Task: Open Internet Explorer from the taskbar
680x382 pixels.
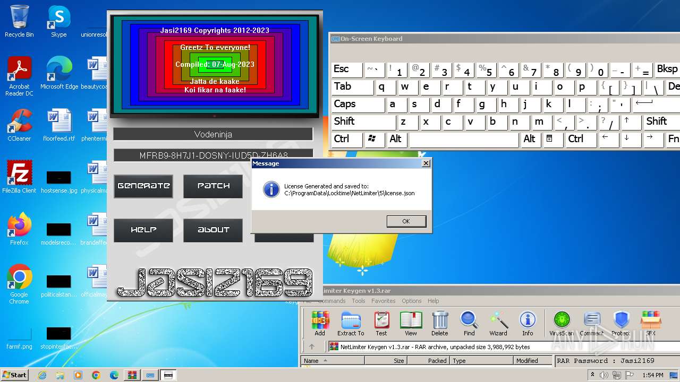Action: click(42, 375)
